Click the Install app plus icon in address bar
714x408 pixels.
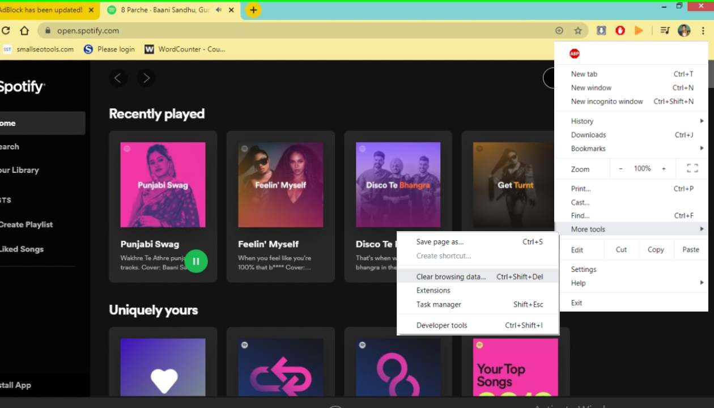[x=559, y=31]
